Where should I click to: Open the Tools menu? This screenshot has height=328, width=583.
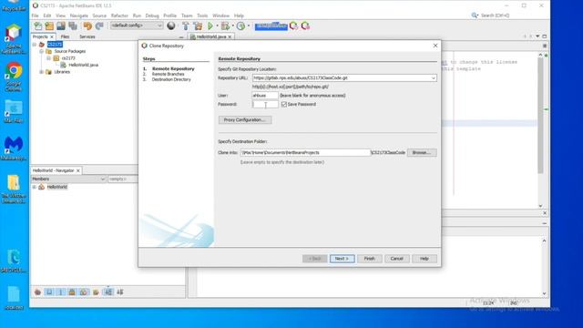tap(202, 15)
